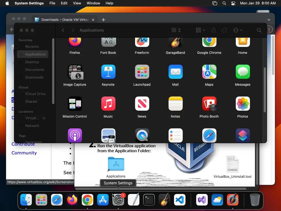Image resolution: width=281 pixels, height=211 pixels.
Task: Open the News app icon
Action: tap(142, 104)
